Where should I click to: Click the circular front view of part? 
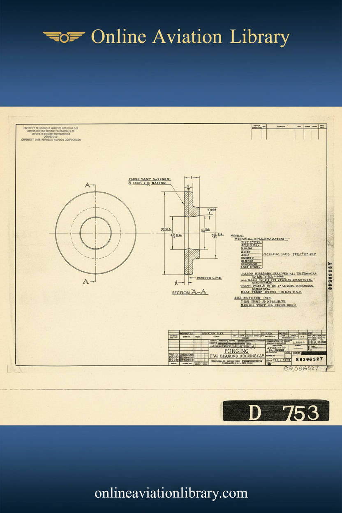[96, 233]
